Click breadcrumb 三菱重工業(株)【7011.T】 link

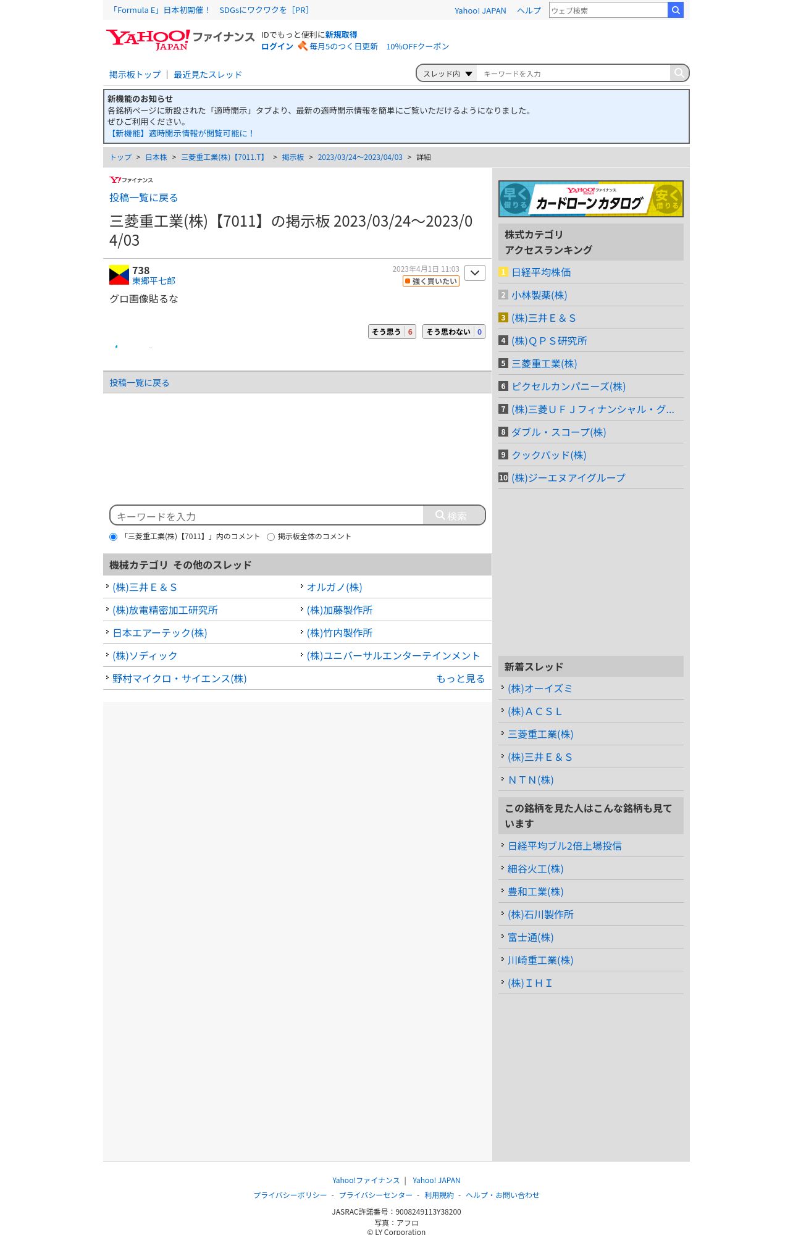click(x=224, y=157)
